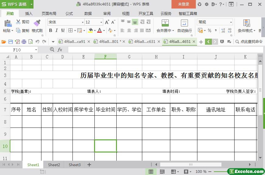Click the save floppy disk icon
This screenshot has width=265, height=175.
tap(11, 42)
